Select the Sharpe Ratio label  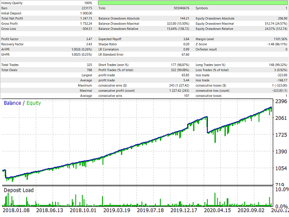(109, 44)
